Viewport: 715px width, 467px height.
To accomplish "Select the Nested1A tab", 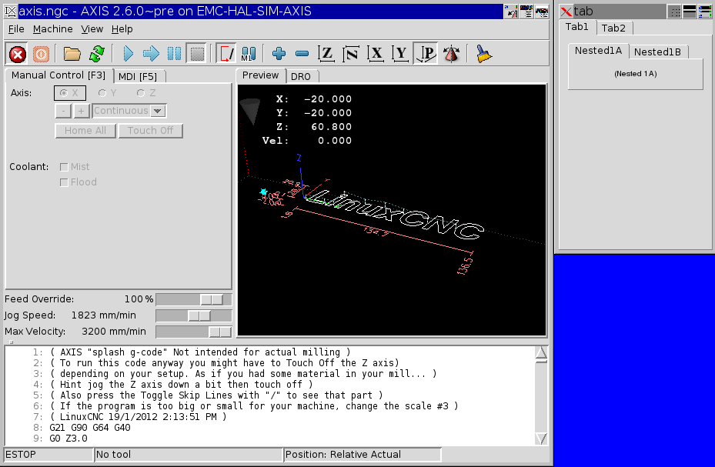I will pos(598,51).
